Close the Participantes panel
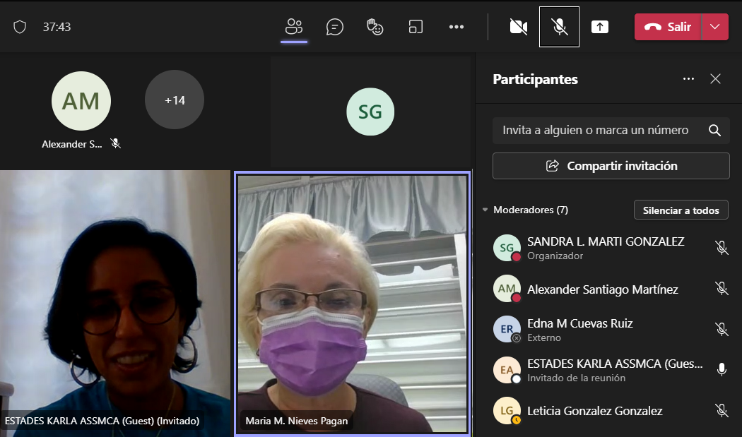The height and width of the screenshot is (437, 742). pyautogui.click(x=715, y=79)
